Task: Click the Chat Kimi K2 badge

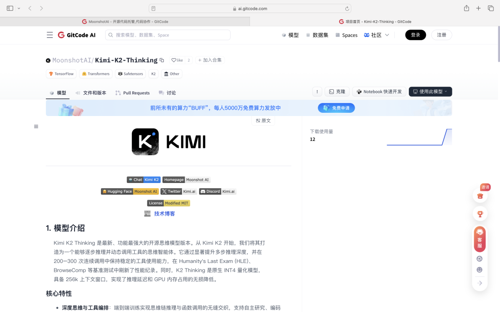Action: (x=144, y=180)
